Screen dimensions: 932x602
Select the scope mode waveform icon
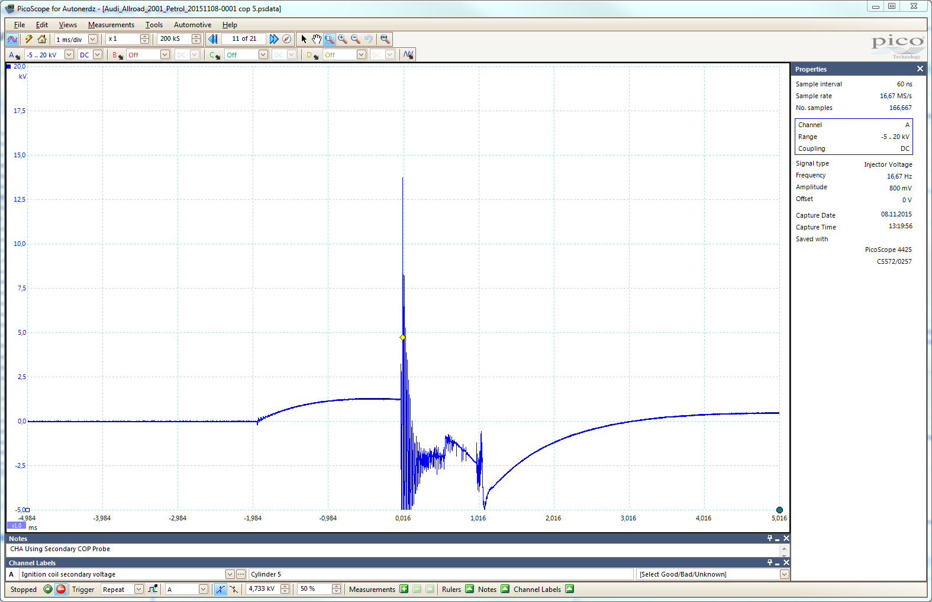click(12, 39)
